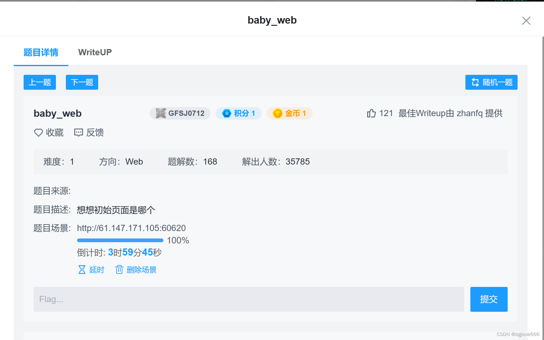Click the heart icon to favorite baby_web

tap(38, 133)
